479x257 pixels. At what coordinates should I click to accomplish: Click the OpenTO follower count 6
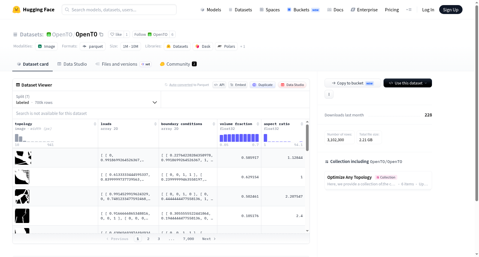[x=172, y=34]
